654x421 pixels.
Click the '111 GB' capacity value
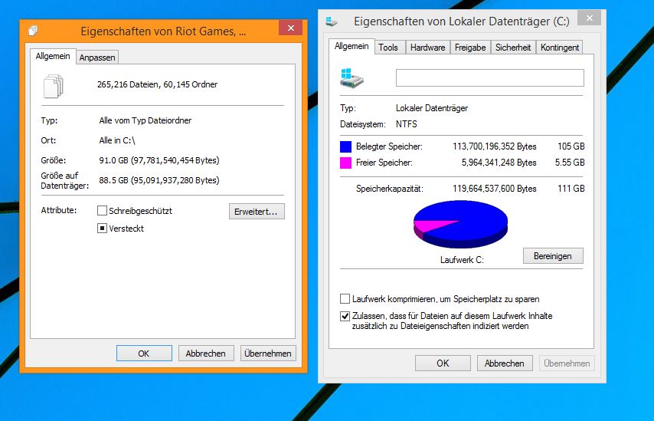(571, 189)
